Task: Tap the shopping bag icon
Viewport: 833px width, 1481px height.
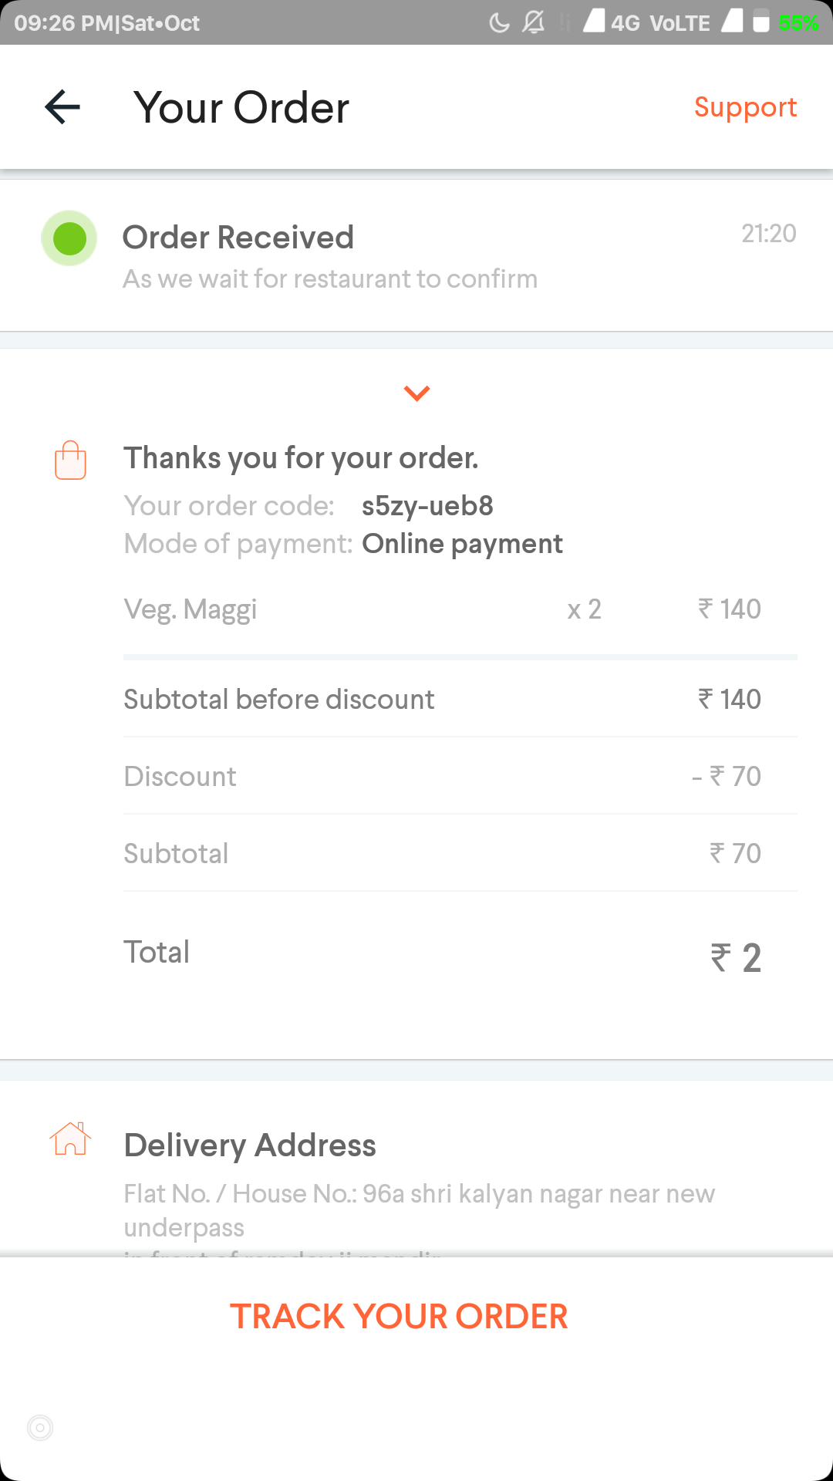Action: point(70,460)
